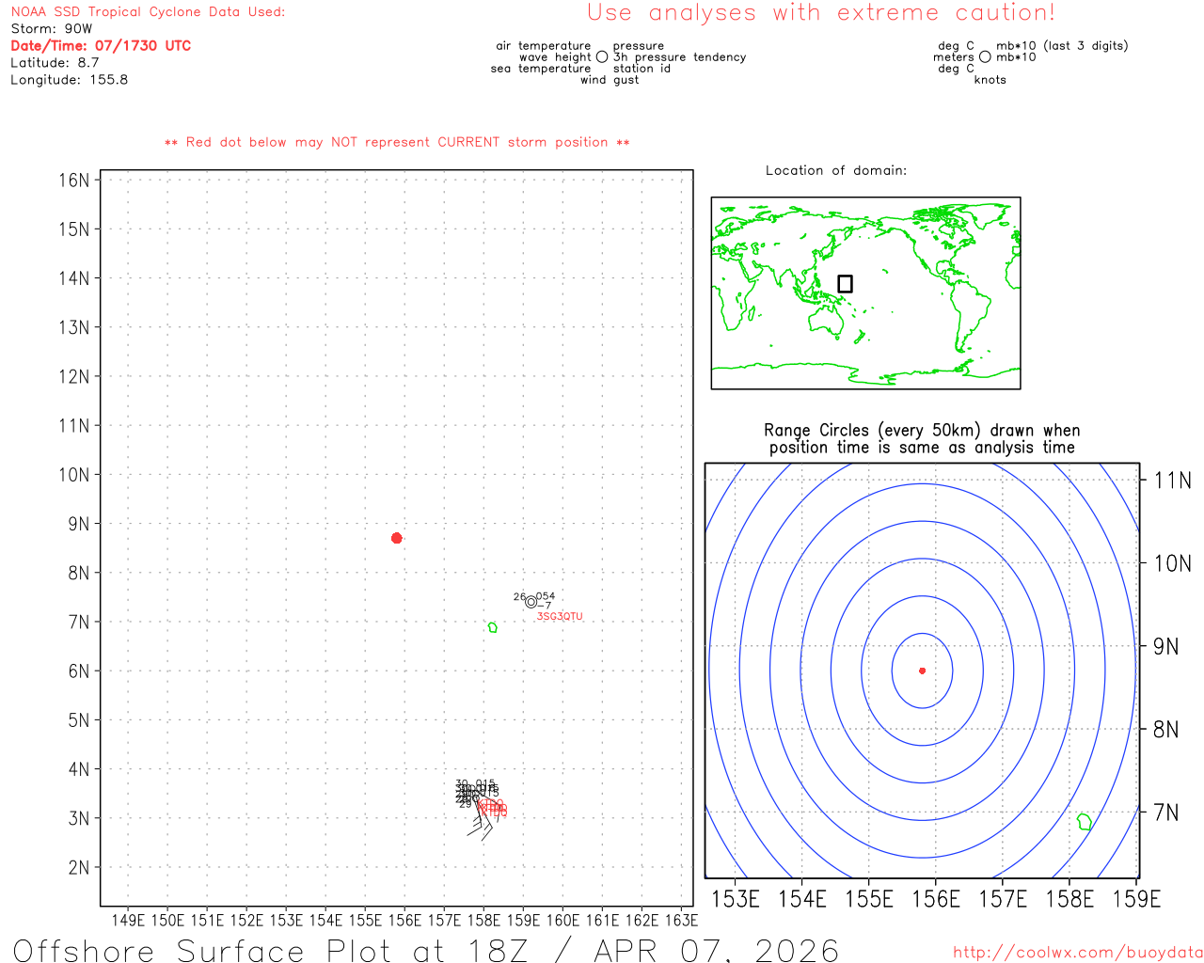Click the 'Longitude: 155.8' text
The height and width of the screenshot is (963, 1204).
pyautogui.click(x=70, y=80)
